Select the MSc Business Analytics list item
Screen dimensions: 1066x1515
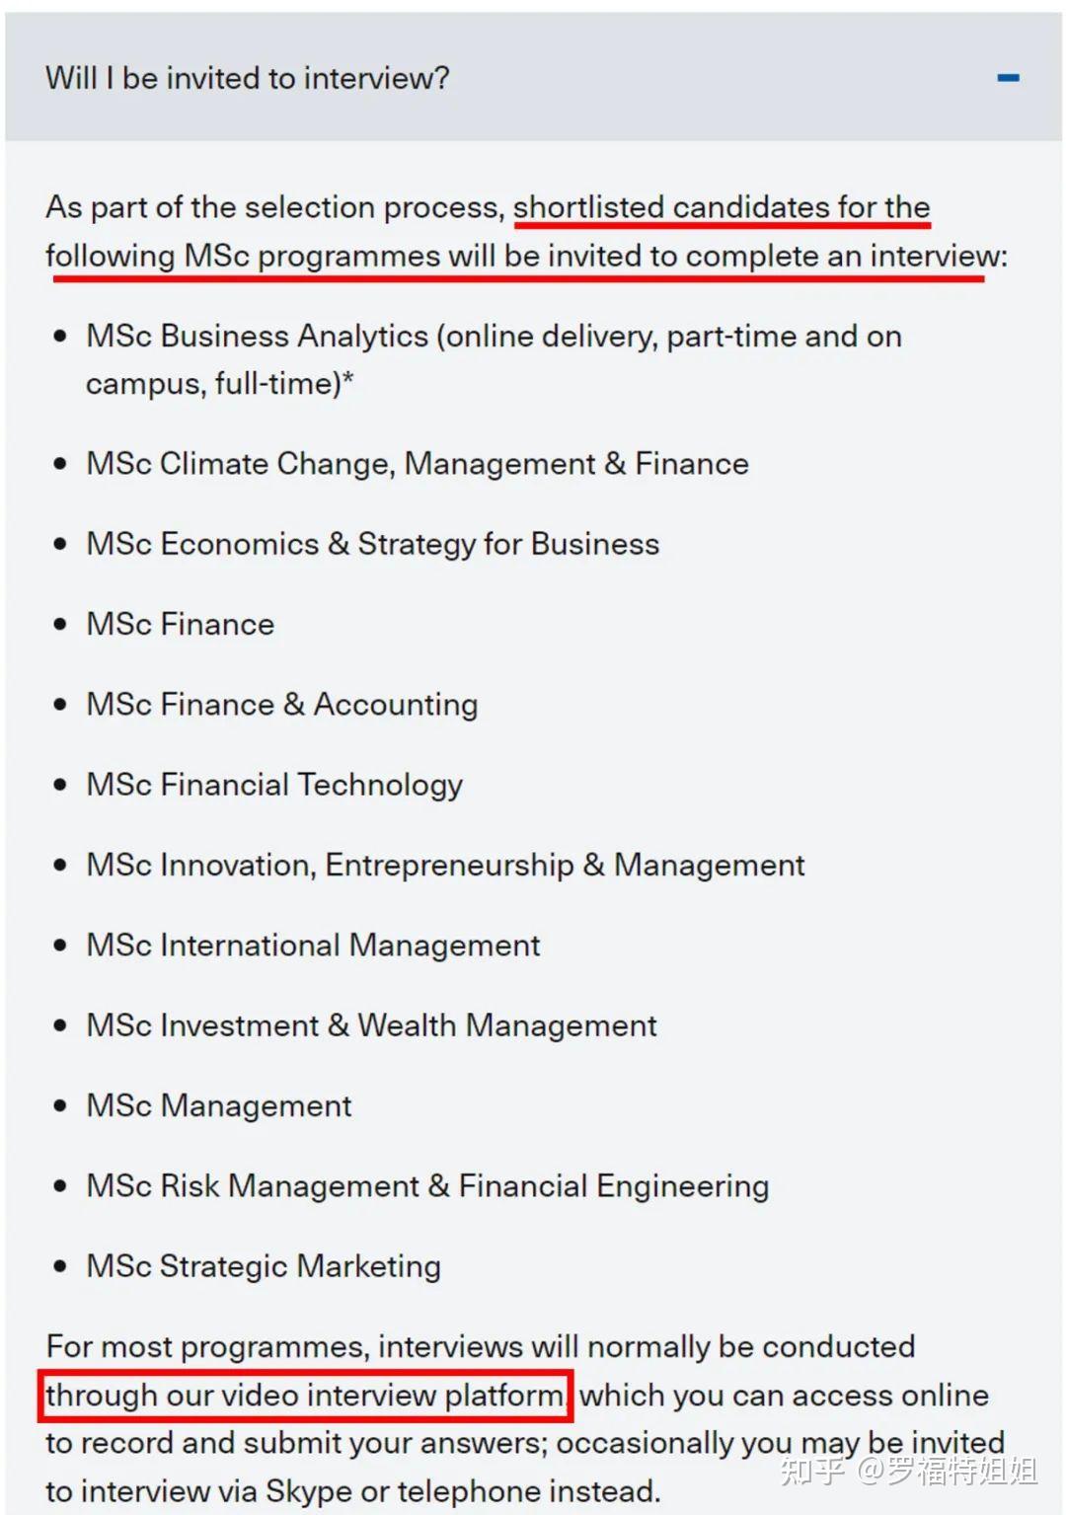[494, 337]
